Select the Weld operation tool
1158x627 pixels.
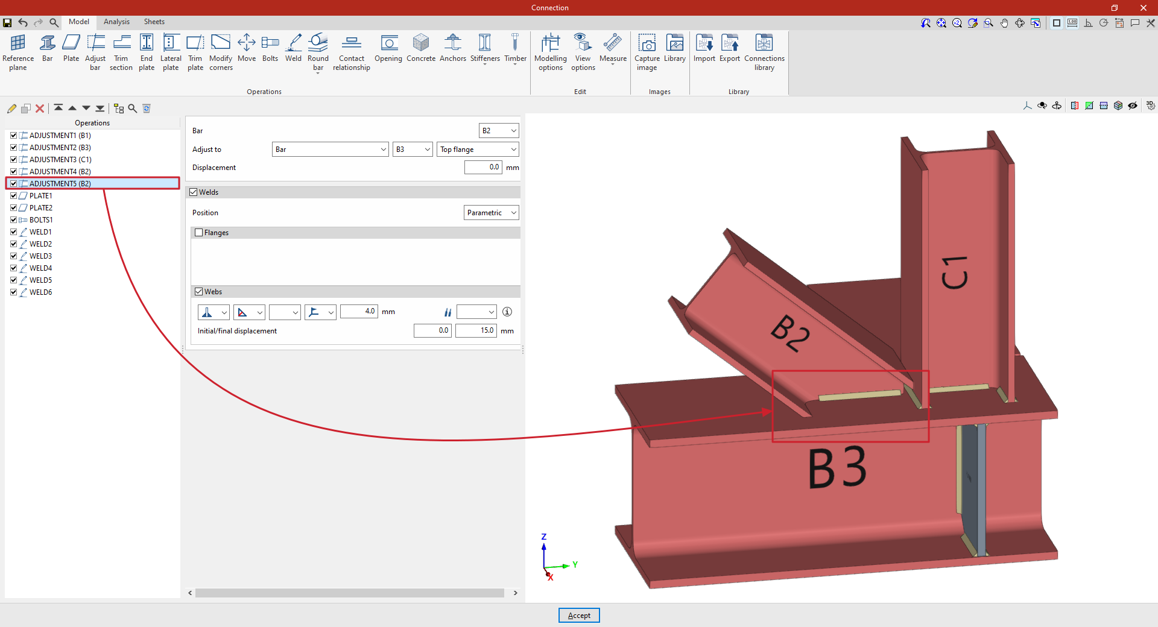(293, 48)
